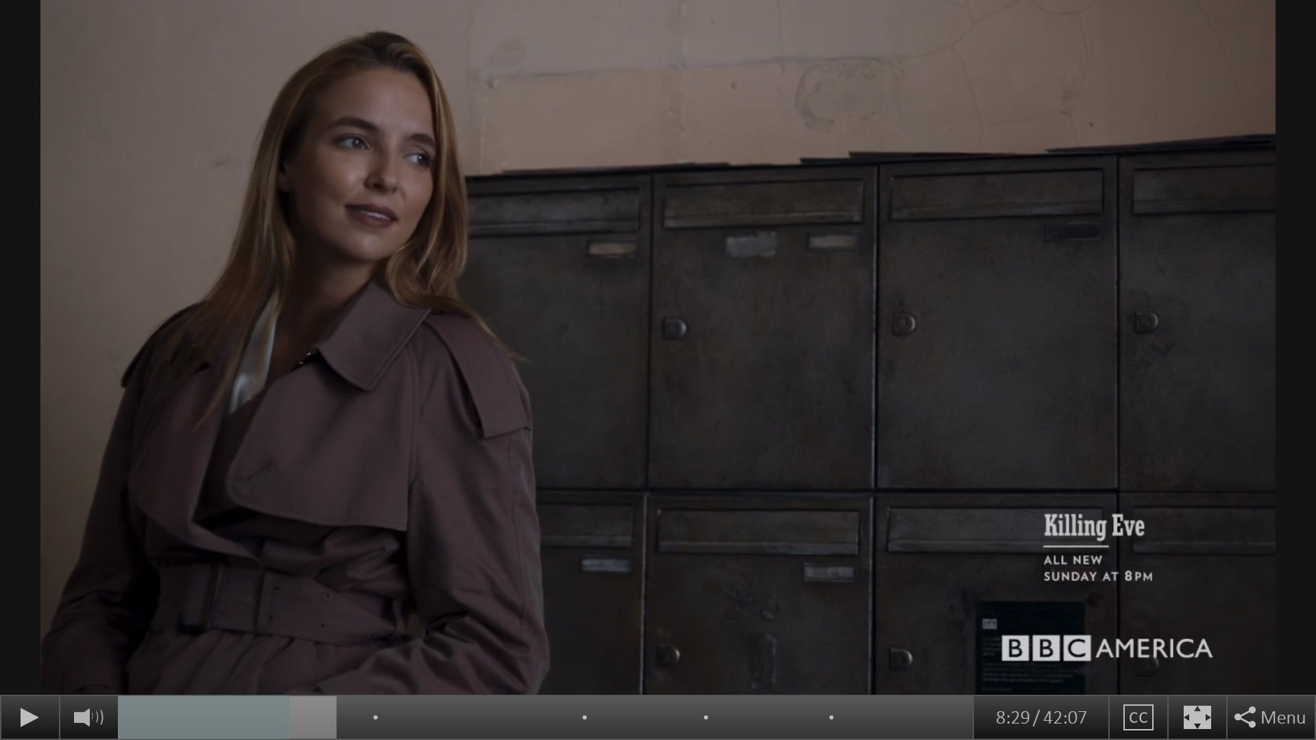Click the Killing Eve title overlay
This screenshot has height=740, width=1316.
[1094, 526]
